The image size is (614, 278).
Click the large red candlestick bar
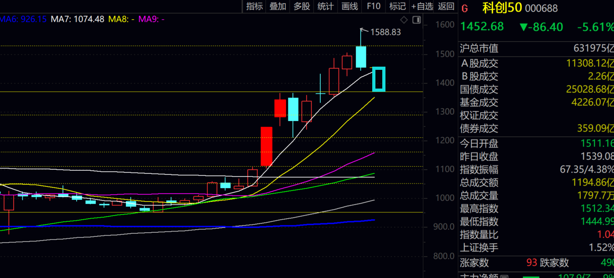[266, 146]
